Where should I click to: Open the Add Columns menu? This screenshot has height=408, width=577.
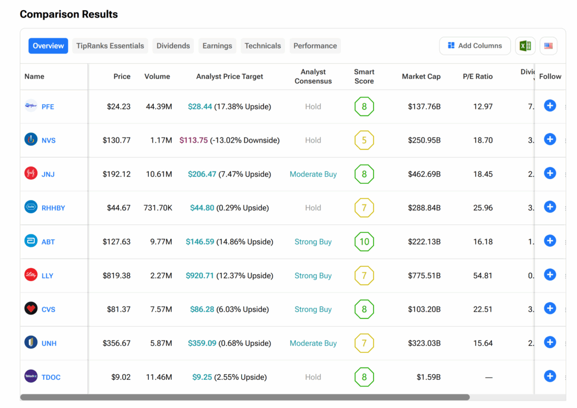(474, 46)
